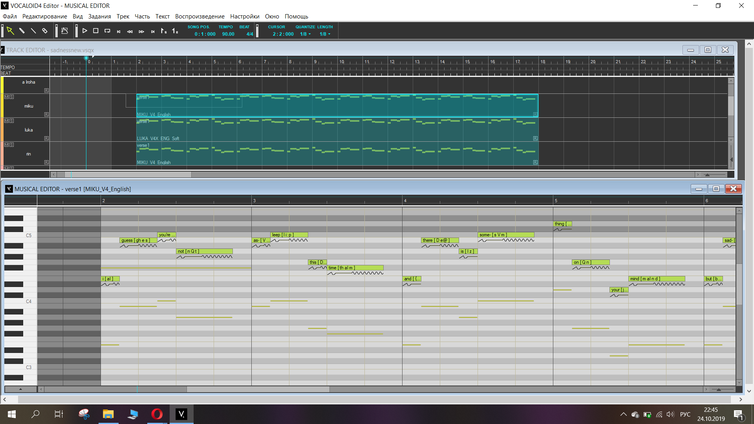The image size is (754, 424).
Task: Set start marker icon
Action: pyautogui.click(x=164, y=31)
